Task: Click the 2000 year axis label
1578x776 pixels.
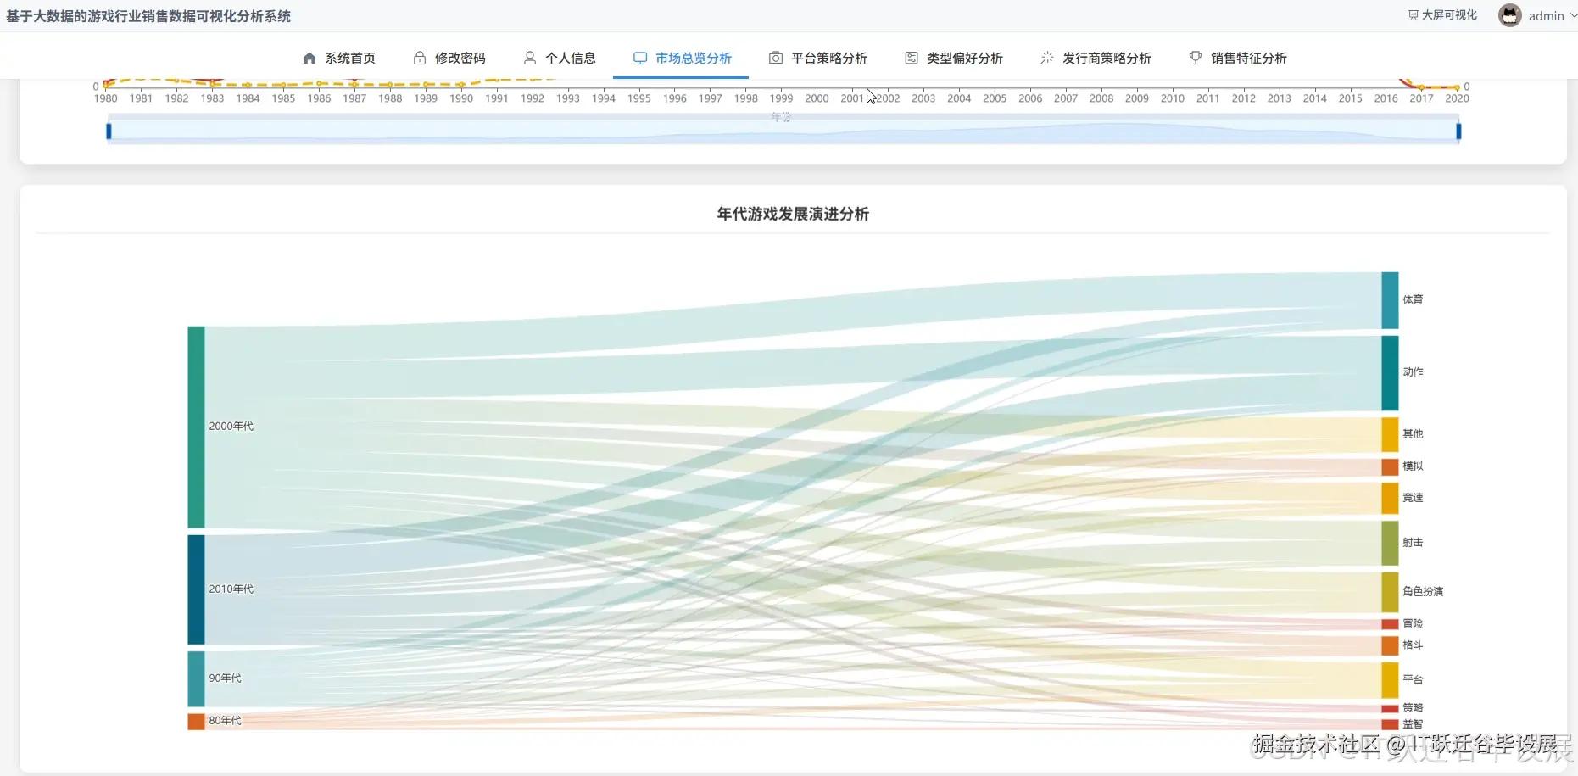Action: pos(817,98)
